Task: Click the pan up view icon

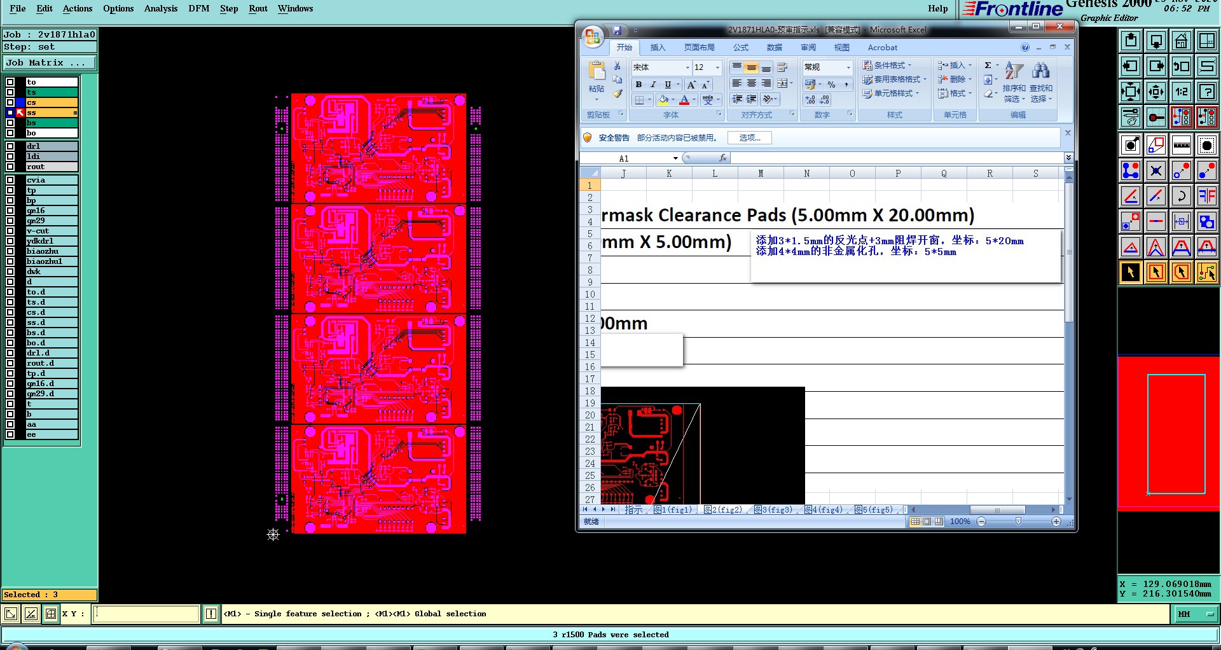Action: pos(1131,41)
